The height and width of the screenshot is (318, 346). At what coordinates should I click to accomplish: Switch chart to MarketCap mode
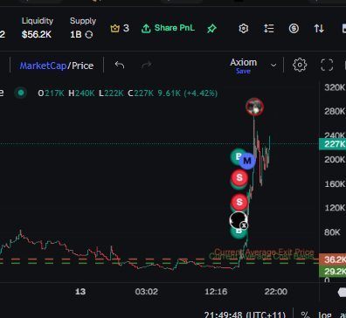[x=43, y=66]
